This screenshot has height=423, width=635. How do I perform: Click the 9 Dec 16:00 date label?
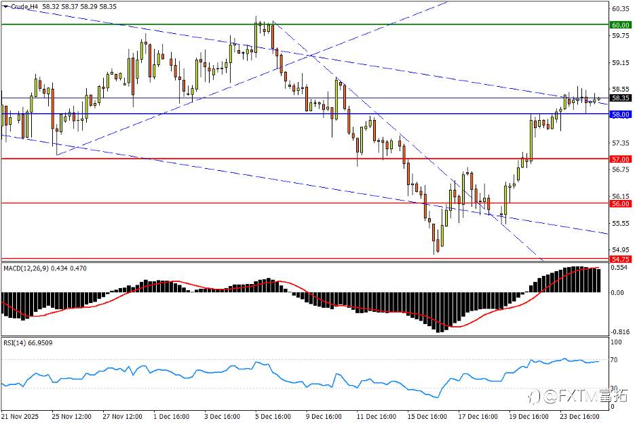(324, 416)
